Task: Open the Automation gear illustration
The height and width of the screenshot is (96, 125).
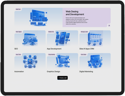Action: (x=30, y=61)
